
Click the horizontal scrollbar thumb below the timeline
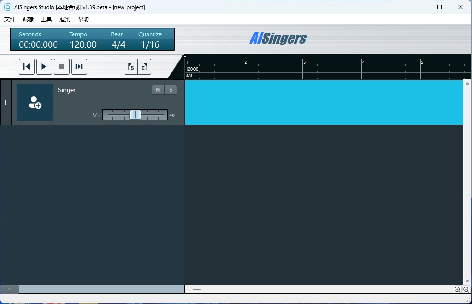click(197, 290)
